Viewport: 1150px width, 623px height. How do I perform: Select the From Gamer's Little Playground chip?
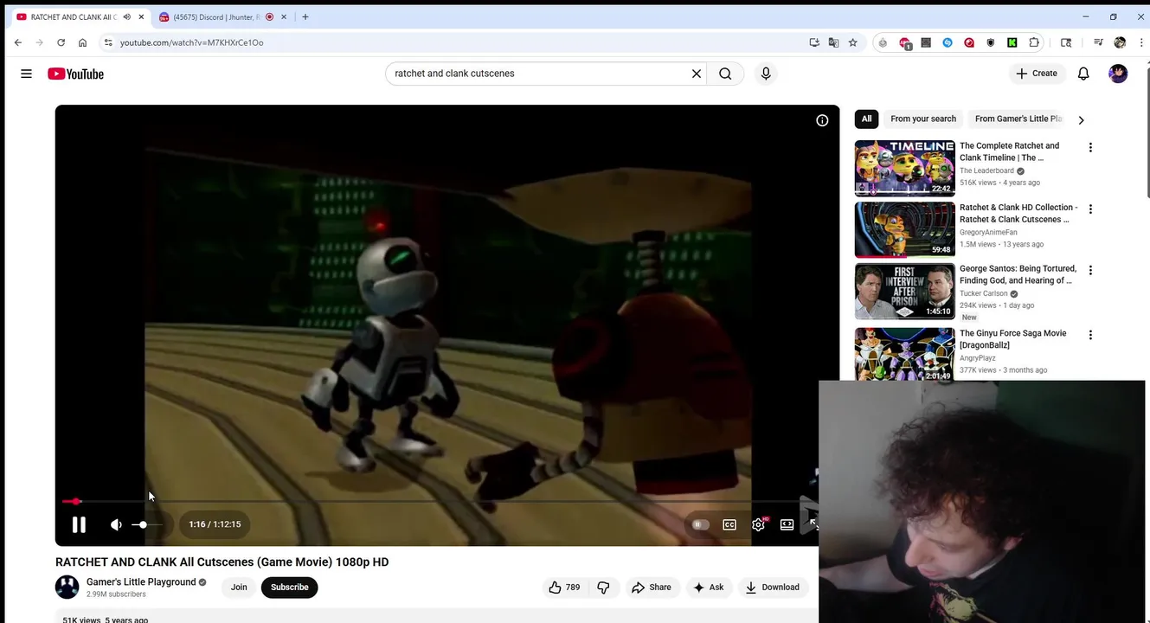pos(1018,119)
